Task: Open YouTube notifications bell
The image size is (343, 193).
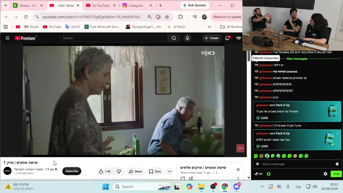Action: click(x=227, y=38)
